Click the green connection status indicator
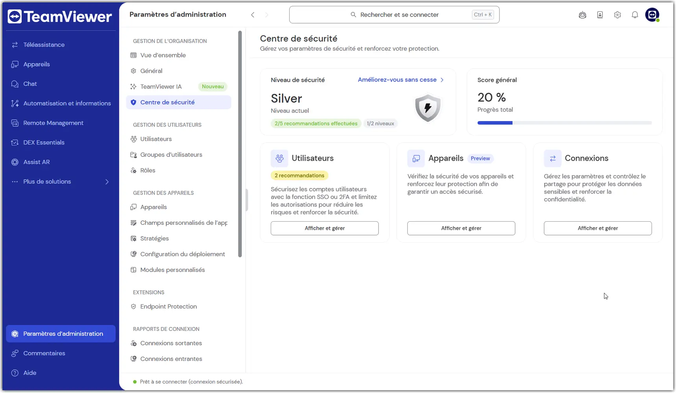 (x=135, y=382)
